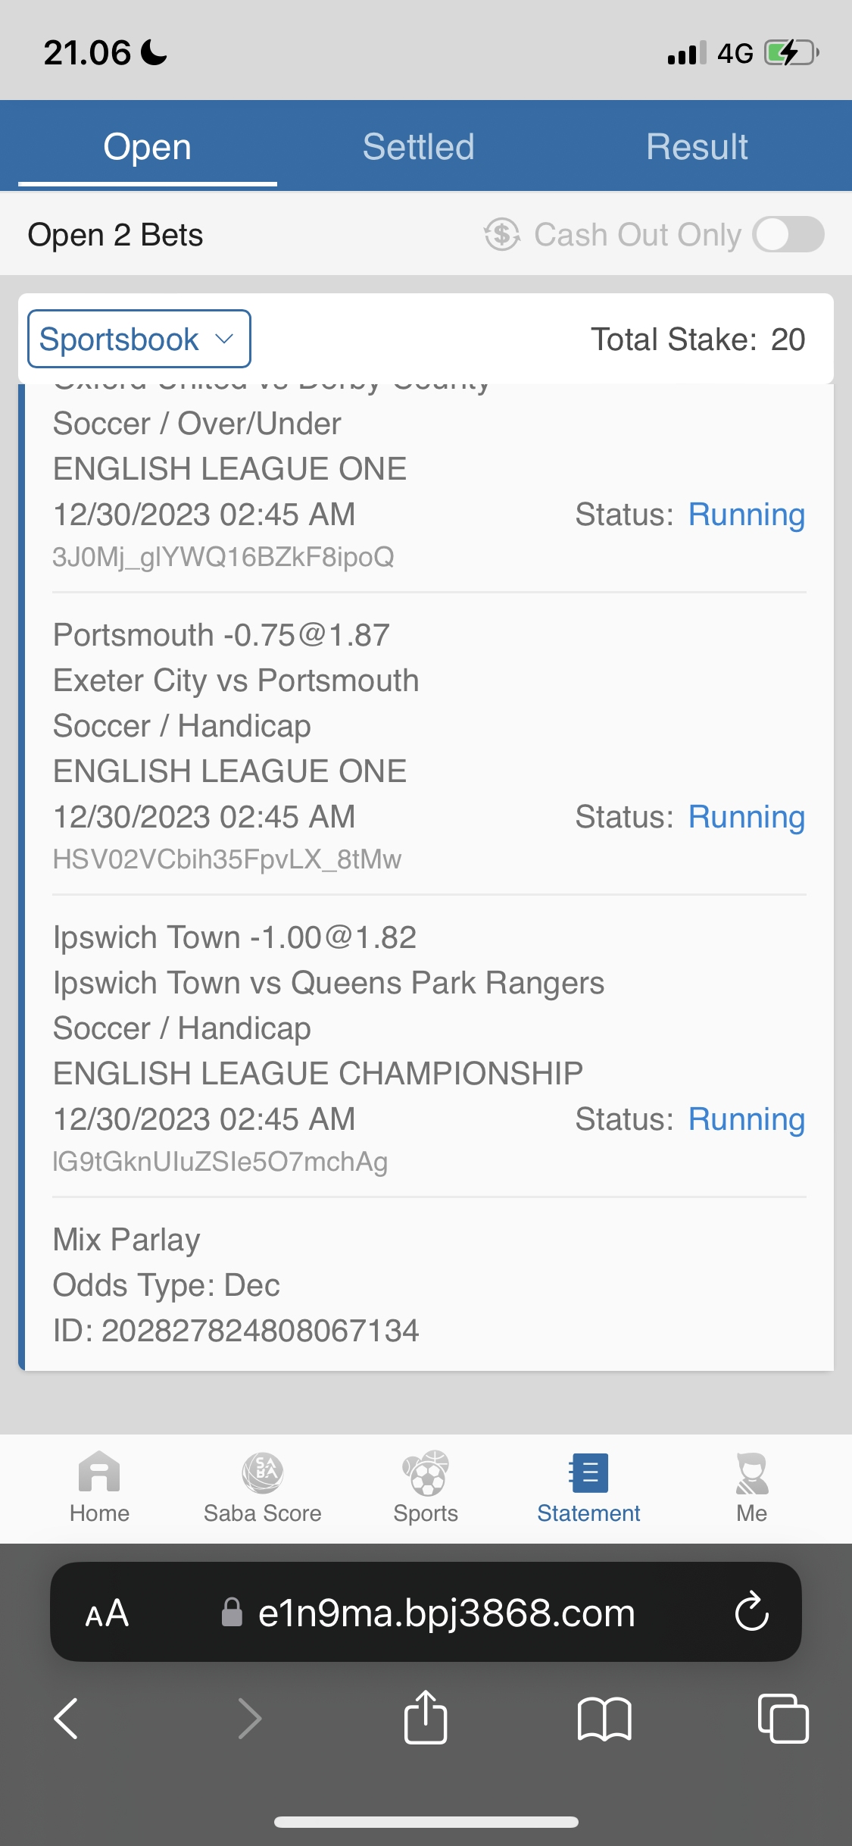
Task: Open the Home tab icon
Action: (x=99, y=1472)
